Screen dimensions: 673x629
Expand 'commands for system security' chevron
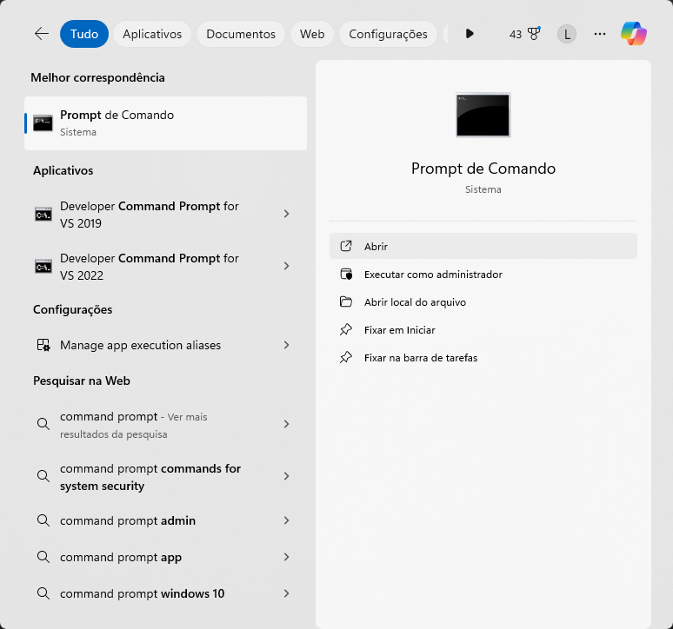point(286,476)
